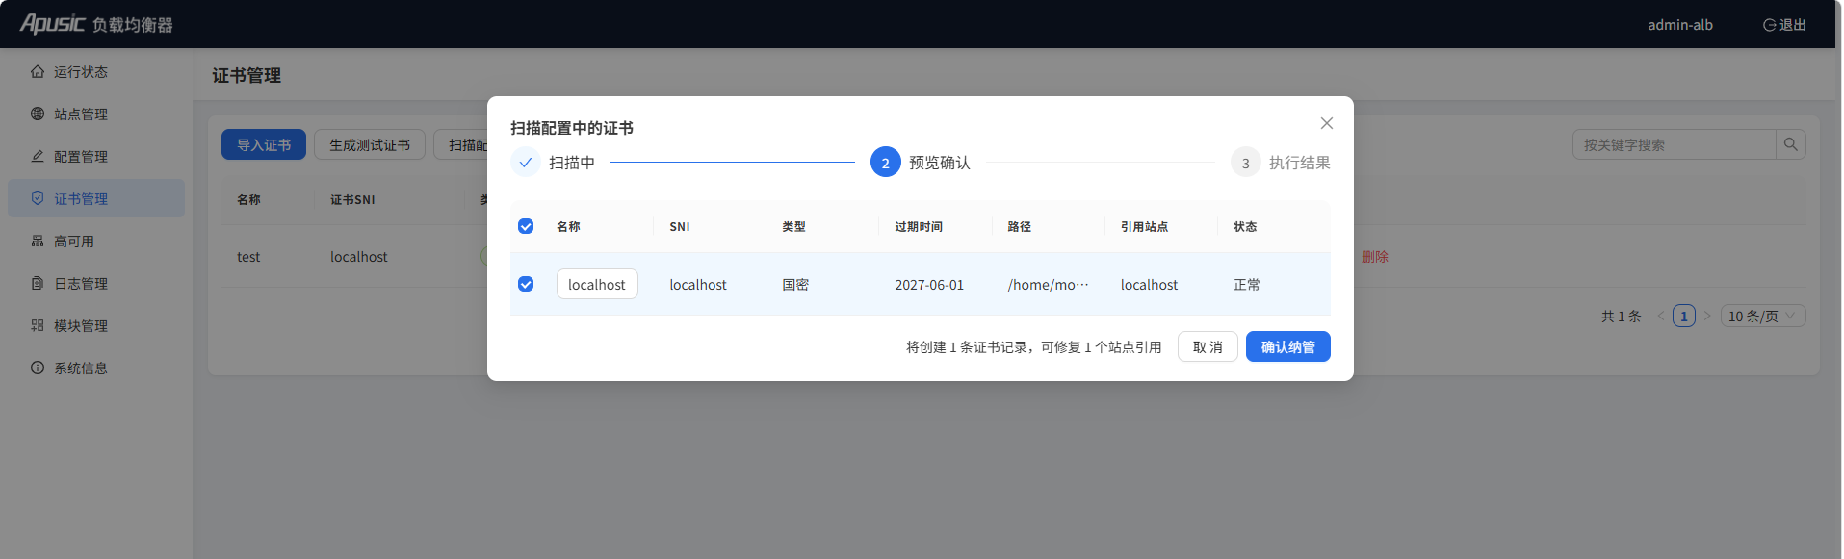The width and height of the screenshot is (1844, 559).
Task: Click the 导入证书 button
Action: (x=264, y=144)
